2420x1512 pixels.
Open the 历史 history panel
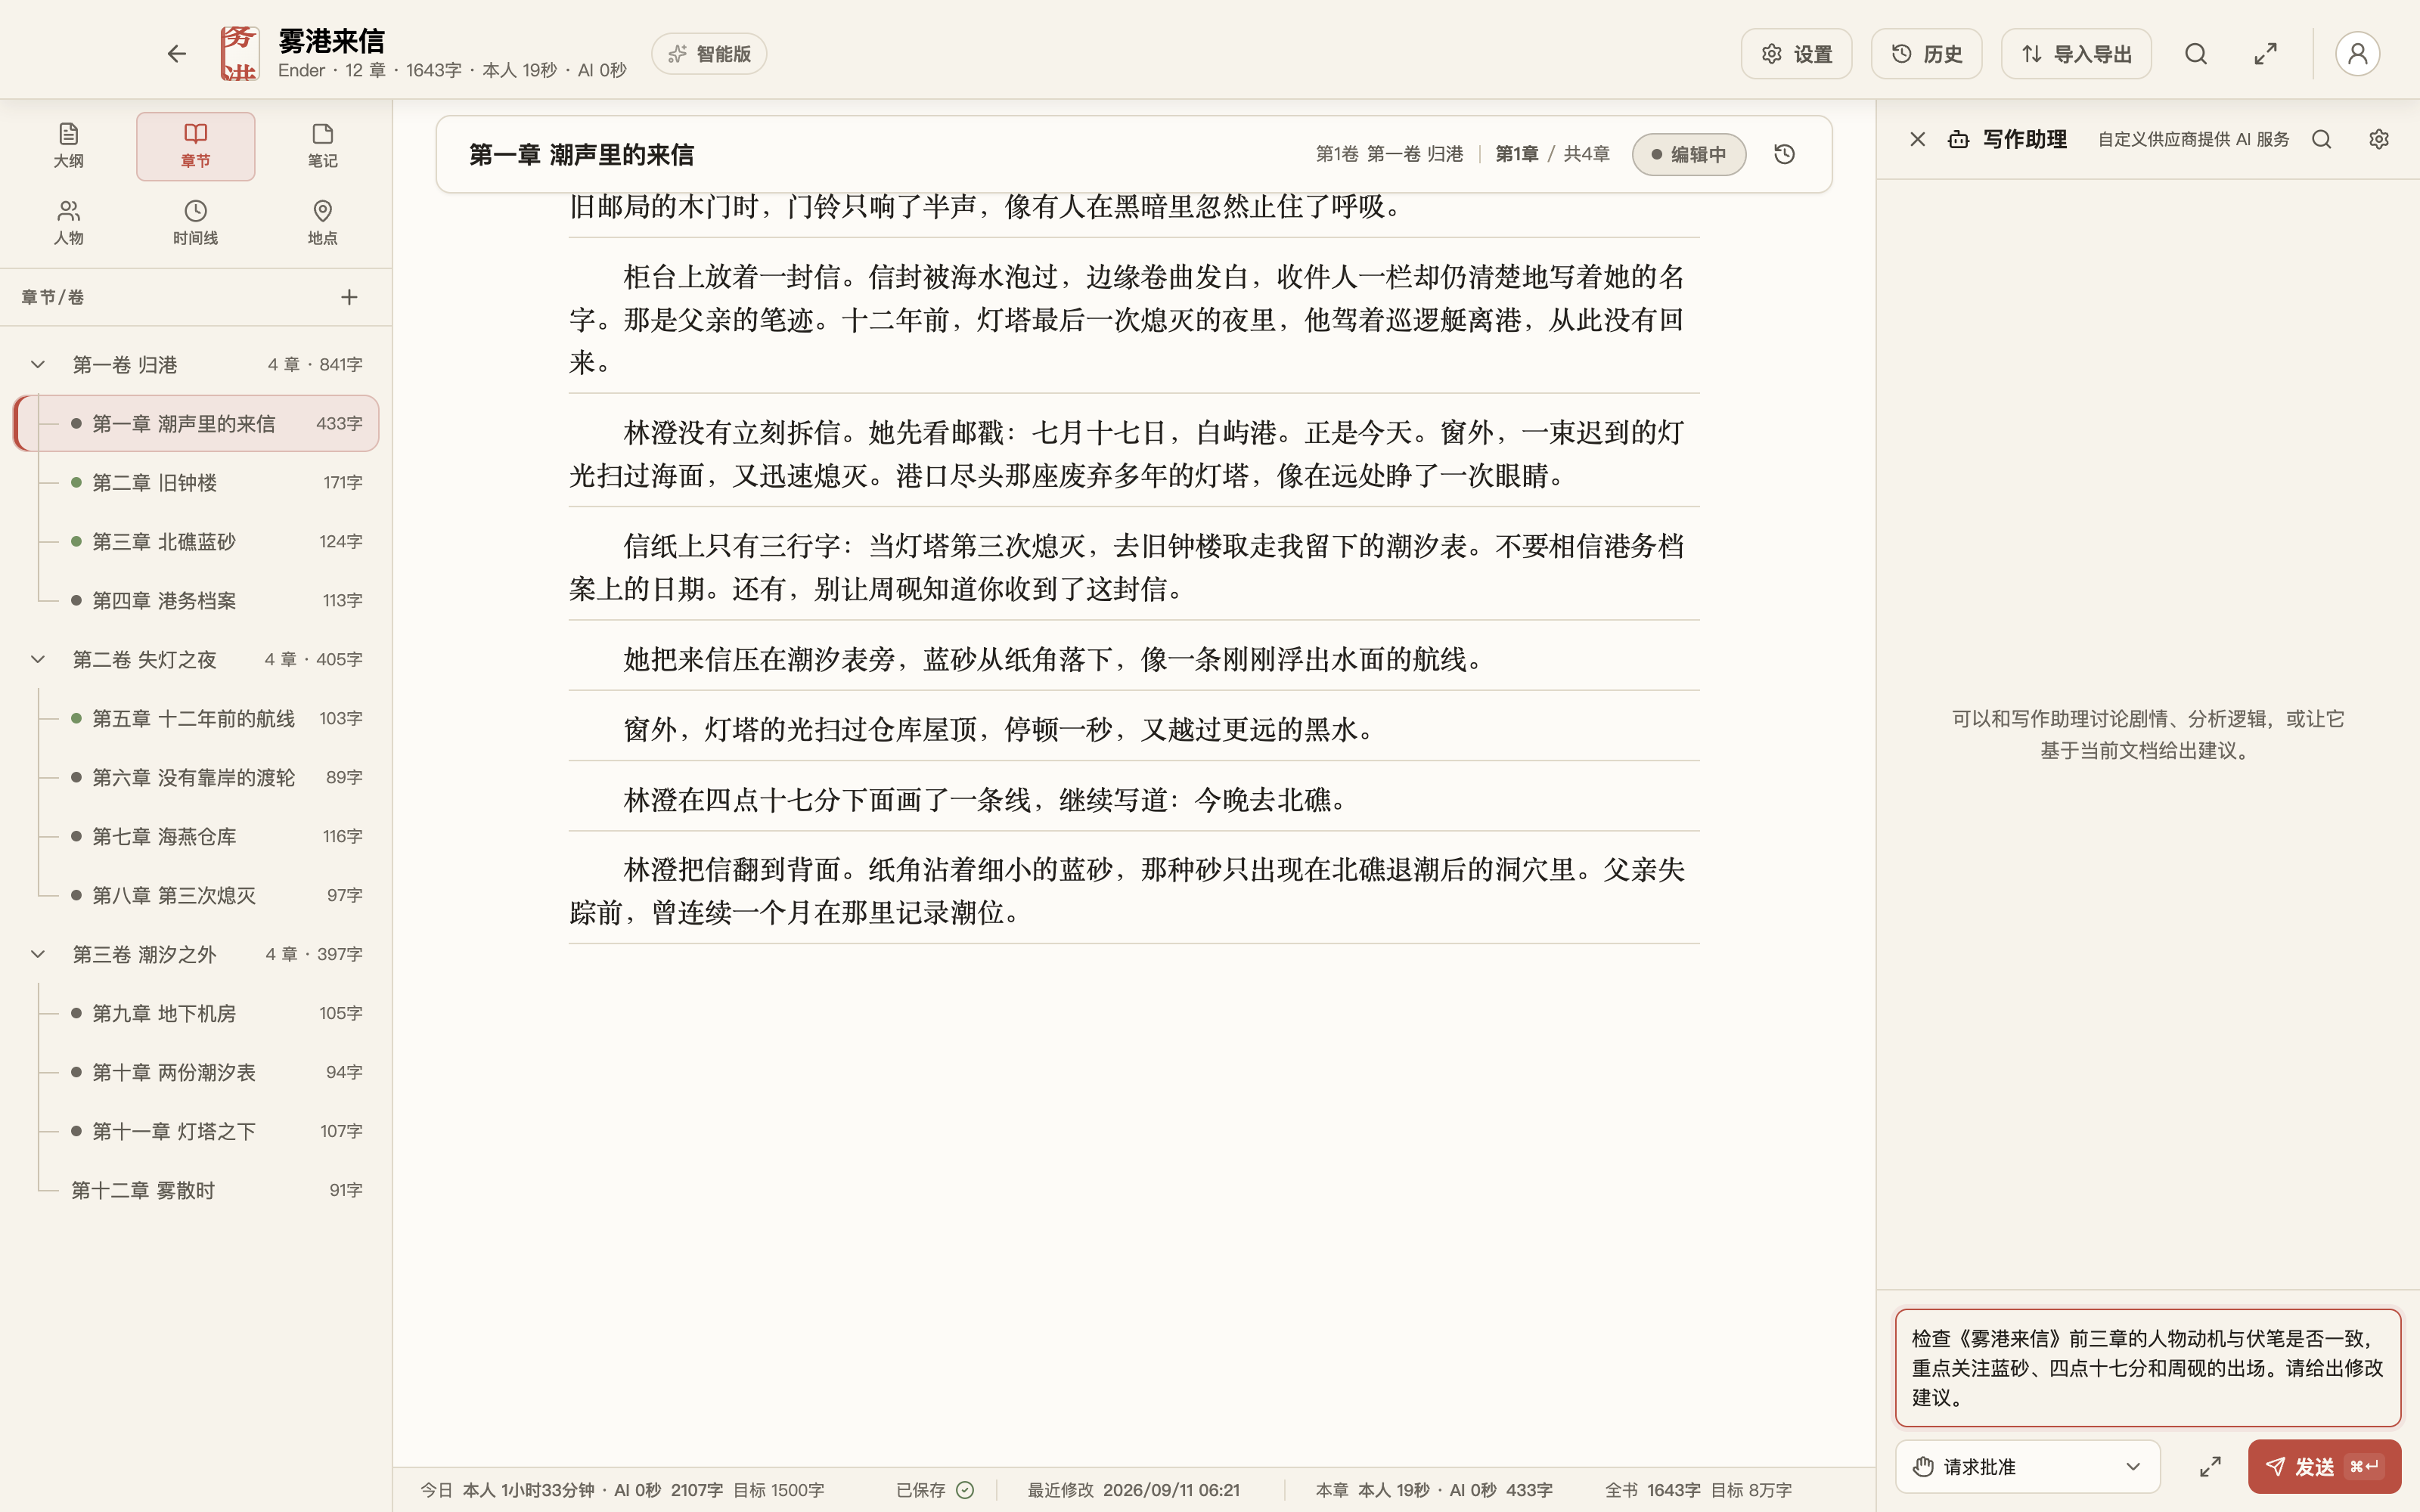pos(1926,54)
